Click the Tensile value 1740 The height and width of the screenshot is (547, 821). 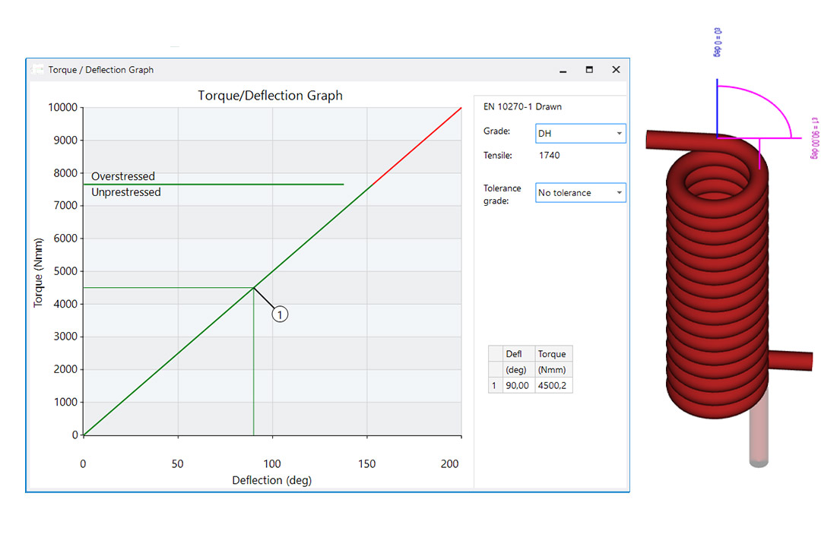pyautogui.click(x=549, y=156)
